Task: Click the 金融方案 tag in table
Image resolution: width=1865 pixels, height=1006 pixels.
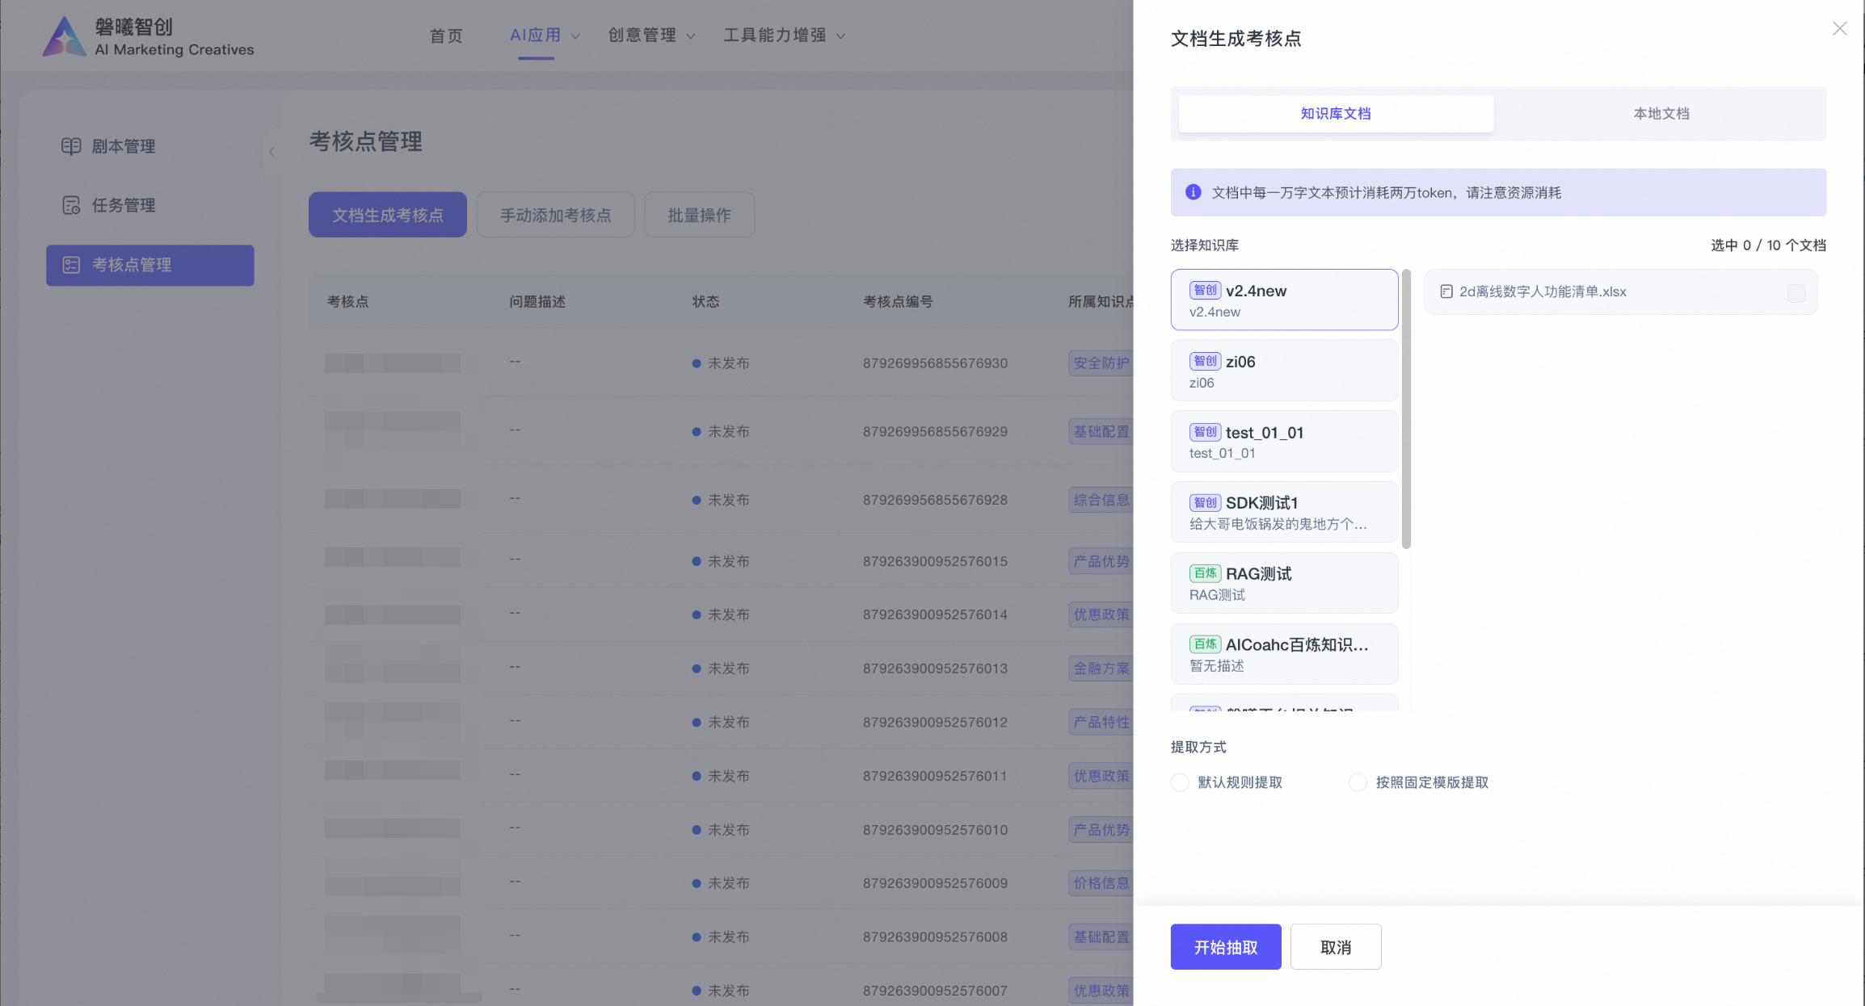Action: click(x=1101, y=669)
